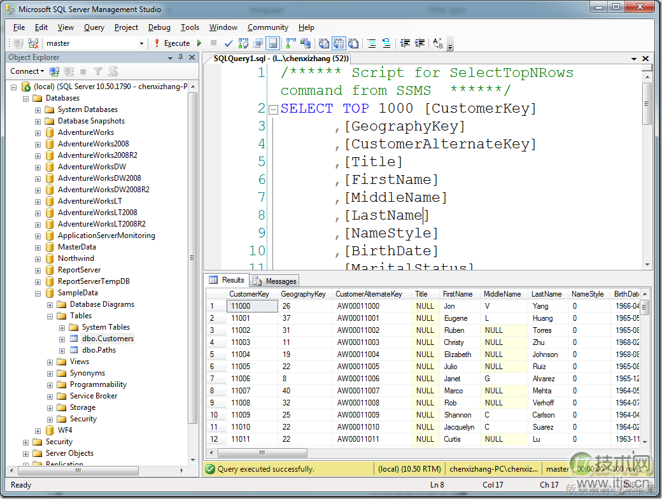Screen dimensions: 662x499
Task: Display the estimated execution plan
Action: pyautogui.click(x=243, y=43)
